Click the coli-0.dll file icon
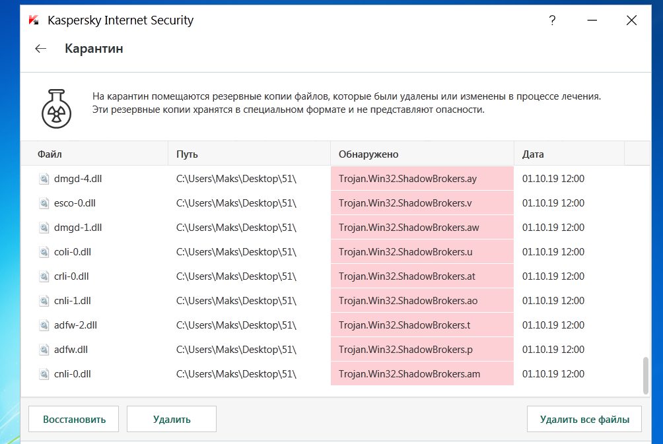The width and height of the screenshot is (663, 444). coord(44,252)
